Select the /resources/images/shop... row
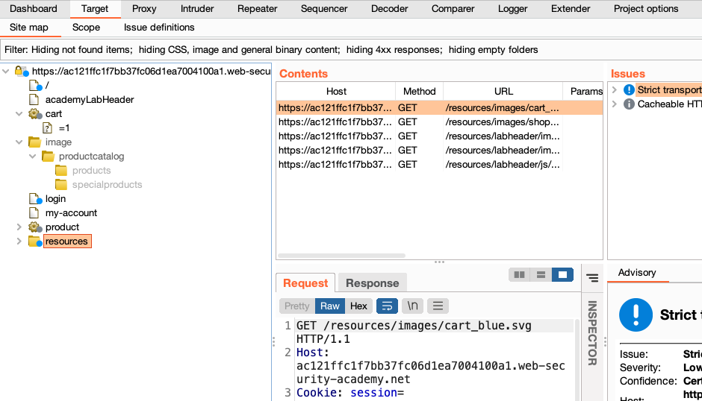Image resolution: width=702 pixels, height=401 pixels. pyautogui.click(x=440, y=122)
